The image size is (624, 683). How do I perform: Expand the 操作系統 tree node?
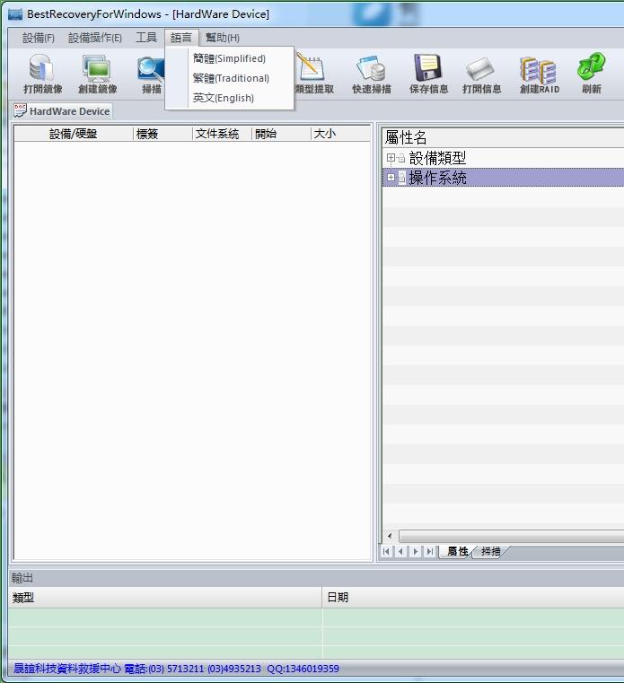tap(391, 178)
